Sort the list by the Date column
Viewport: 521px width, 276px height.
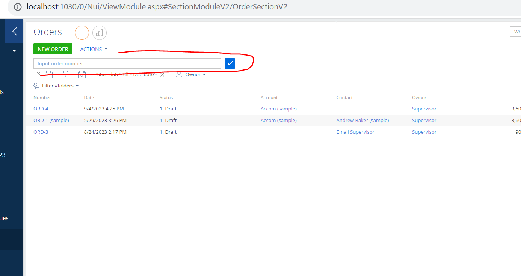pyautogui.click(x=89, y=97)
